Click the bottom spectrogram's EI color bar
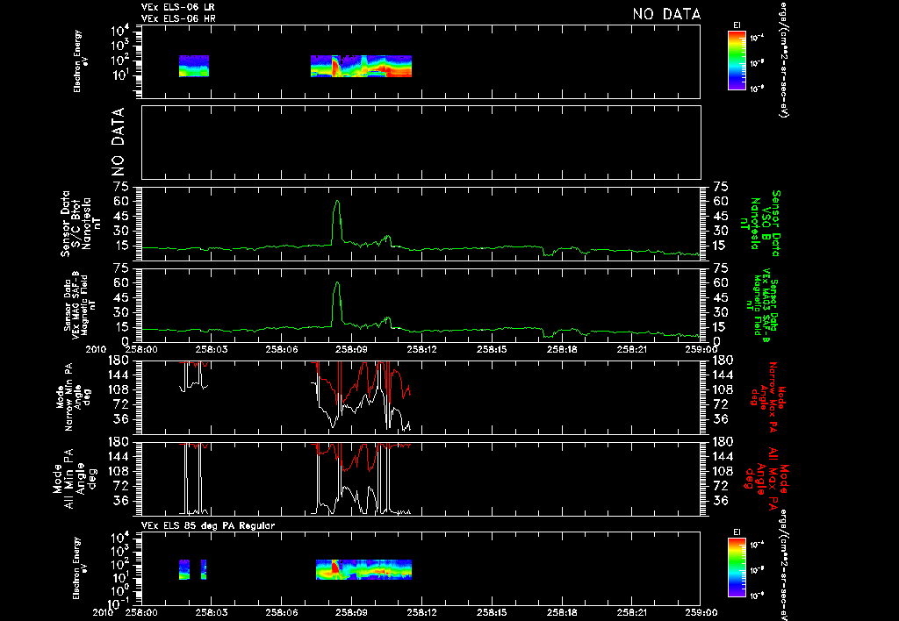The image size is (899, 621). point(737,567)
